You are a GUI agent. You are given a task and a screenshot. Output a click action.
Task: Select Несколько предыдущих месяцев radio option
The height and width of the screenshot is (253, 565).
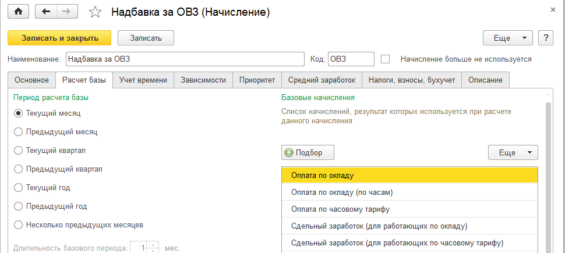(18, 225)
